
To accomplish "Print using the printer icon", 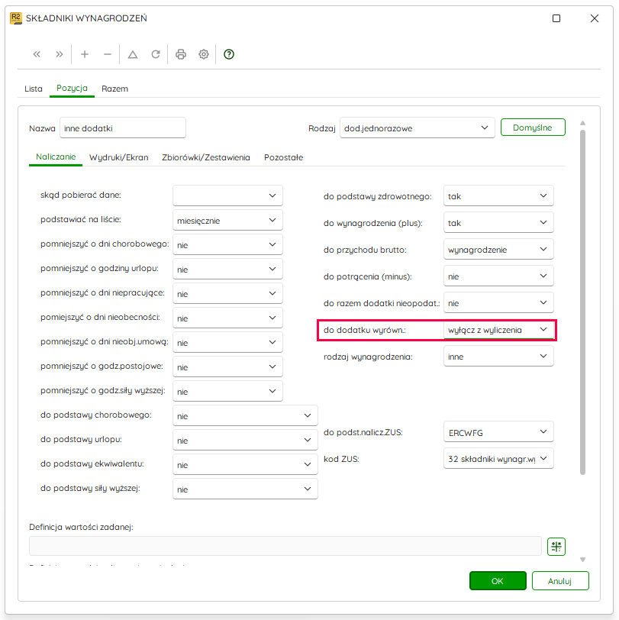I will pos(181,54).
